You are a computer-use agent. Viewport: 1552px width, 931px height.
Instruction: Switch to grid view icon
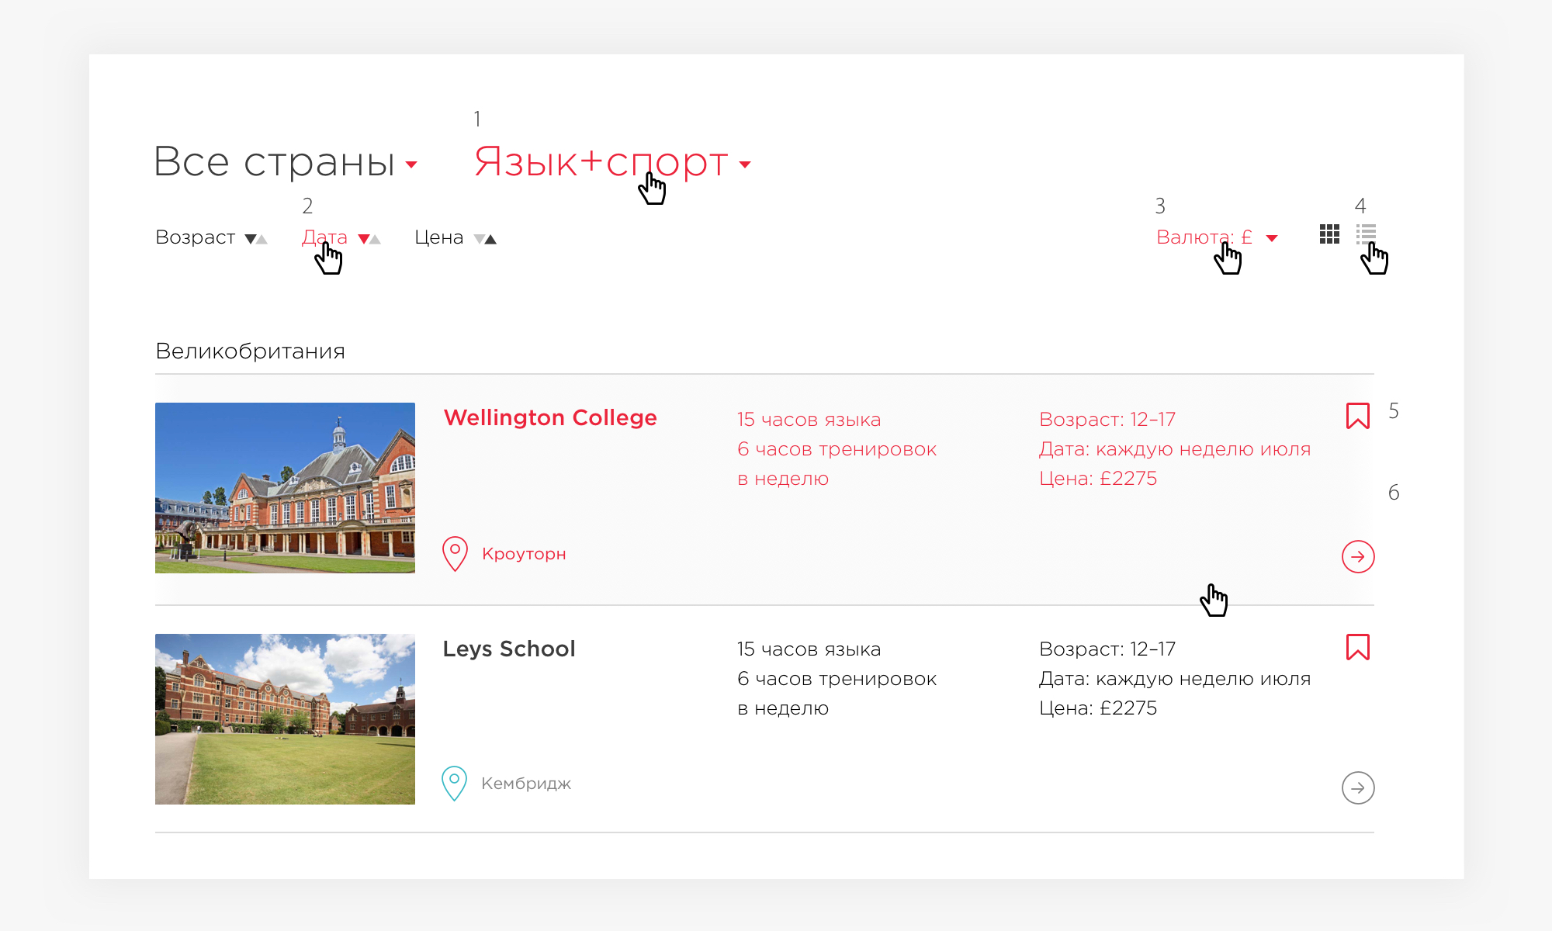[1329, 234]
